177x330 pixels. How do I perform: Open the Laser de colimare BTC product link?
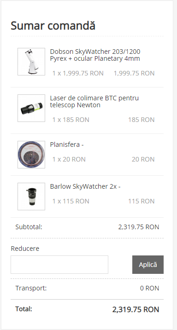coord(94,101)
